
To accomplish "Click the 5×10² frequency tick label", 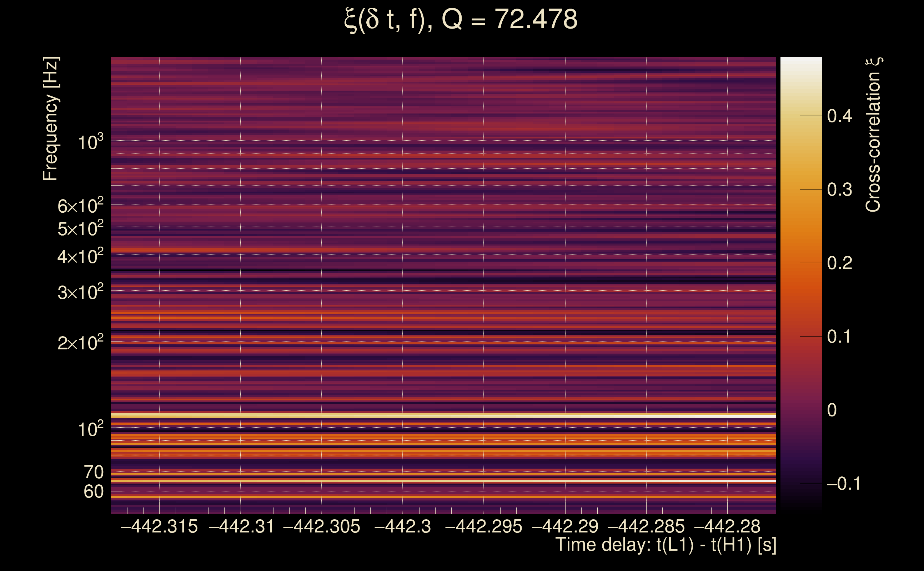I will click(80, 228).
